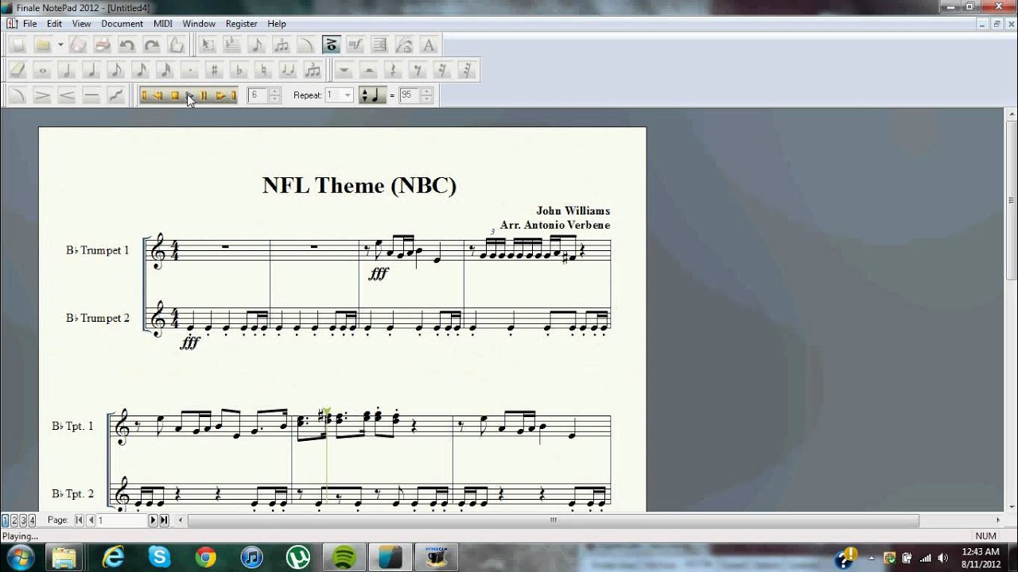Toggle the natural accidental button

point(264,70)
